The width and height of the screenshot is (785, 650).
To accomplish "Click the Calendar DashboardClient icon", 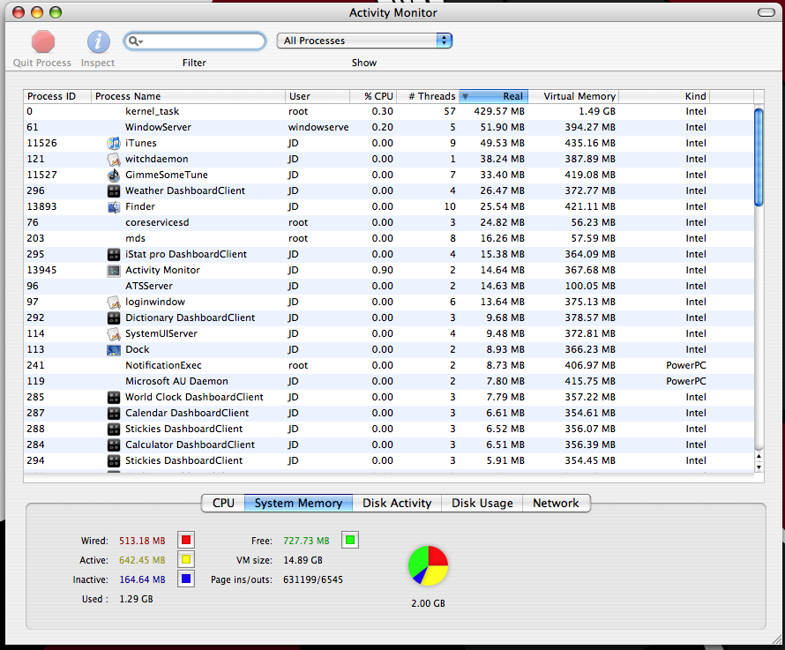I will (x=114, y=413).
